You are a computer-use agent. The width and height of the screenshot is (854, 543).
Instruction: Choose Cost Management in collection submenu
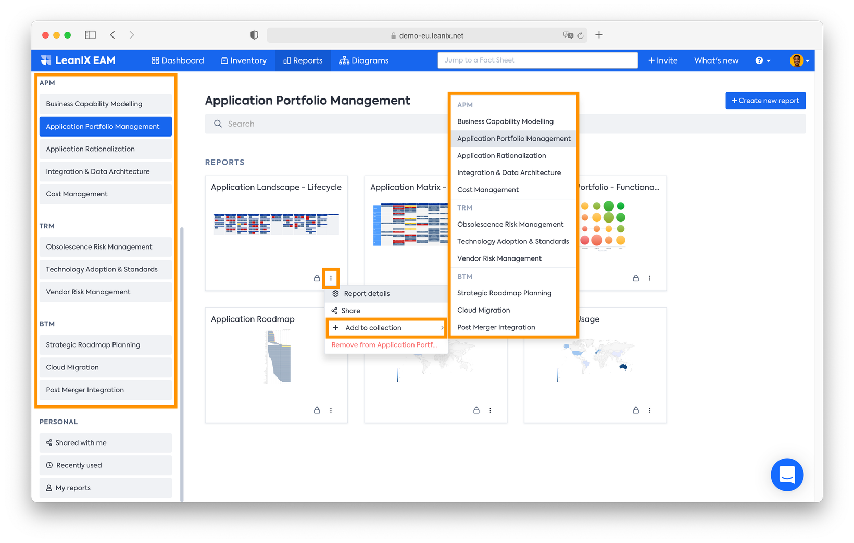pos(513,190)
